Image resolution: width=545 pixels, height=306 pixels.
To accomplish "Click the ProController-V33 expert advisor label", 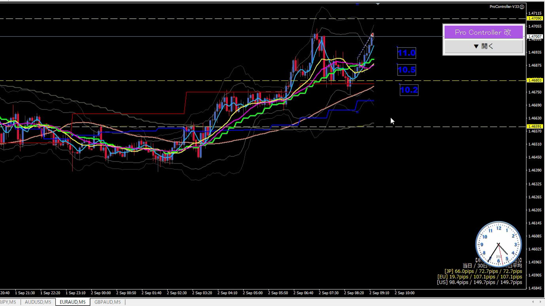I will click(x=504, y=6).
